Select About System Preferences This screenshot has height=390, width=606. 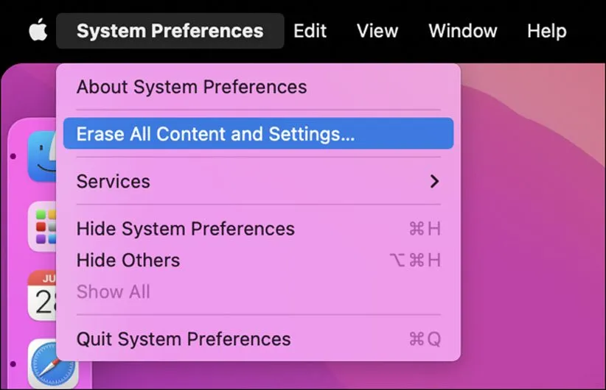192,87
